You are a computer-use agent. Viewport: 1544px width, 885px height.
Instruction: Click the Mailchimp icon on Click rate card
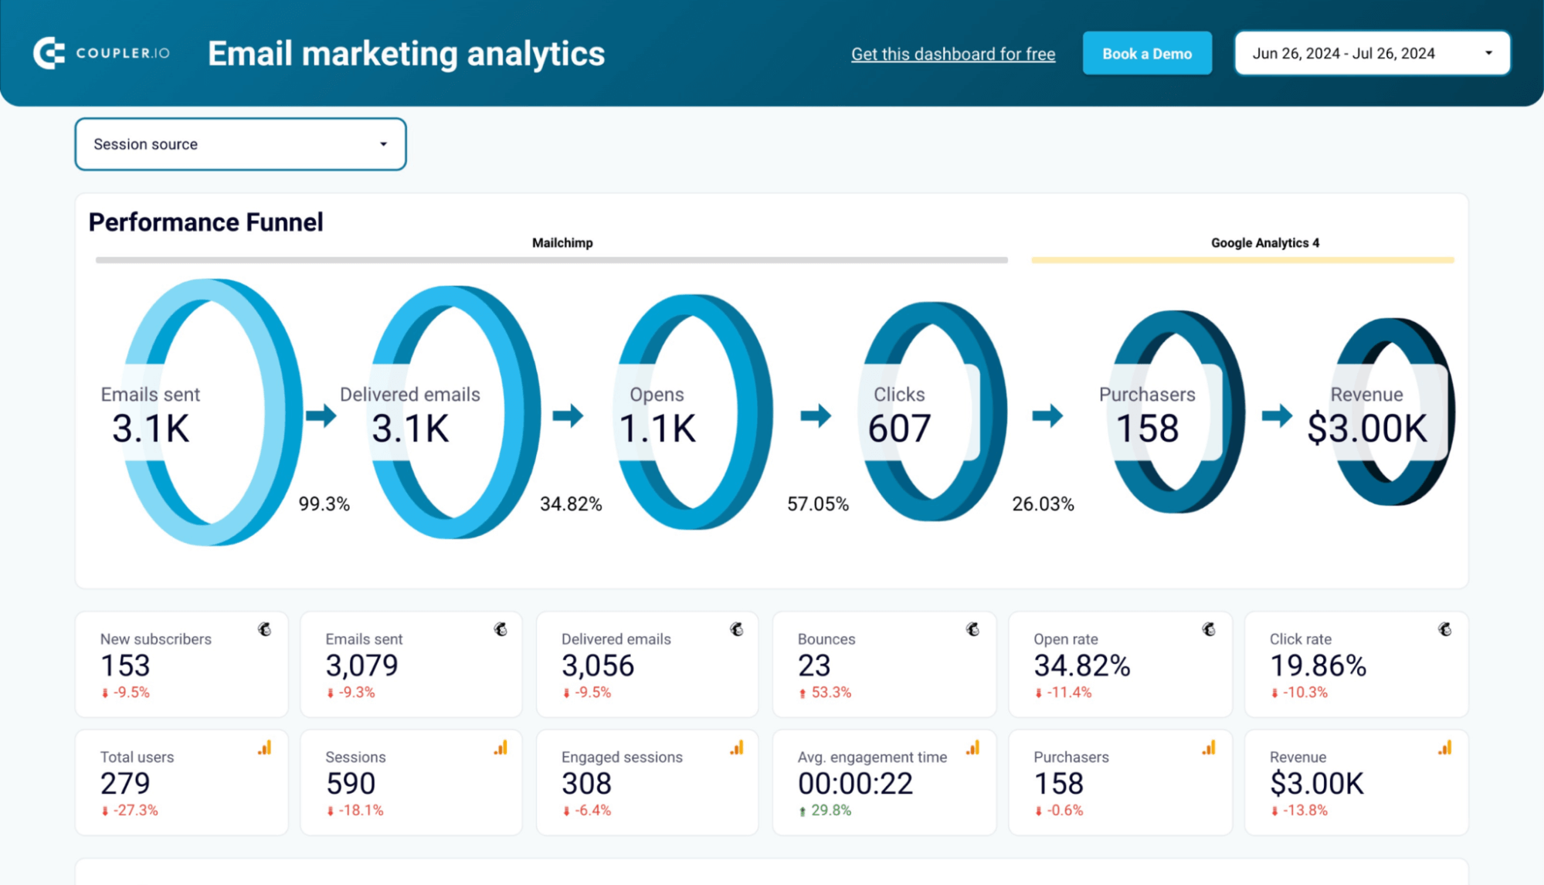coord(1446,629)
